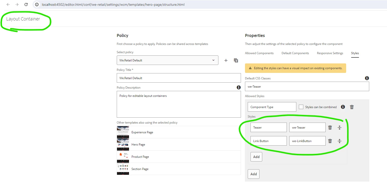Edit the Policy Title field
This screenshot has height=193, width=387.
coord(179,78)
